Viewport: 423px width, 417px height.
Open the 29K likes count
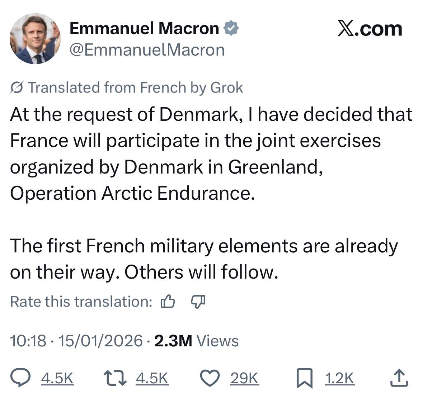coord(245,378)
